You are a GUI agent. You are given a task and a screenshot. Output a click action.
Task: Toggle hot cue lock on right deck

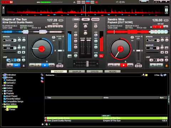151,27
